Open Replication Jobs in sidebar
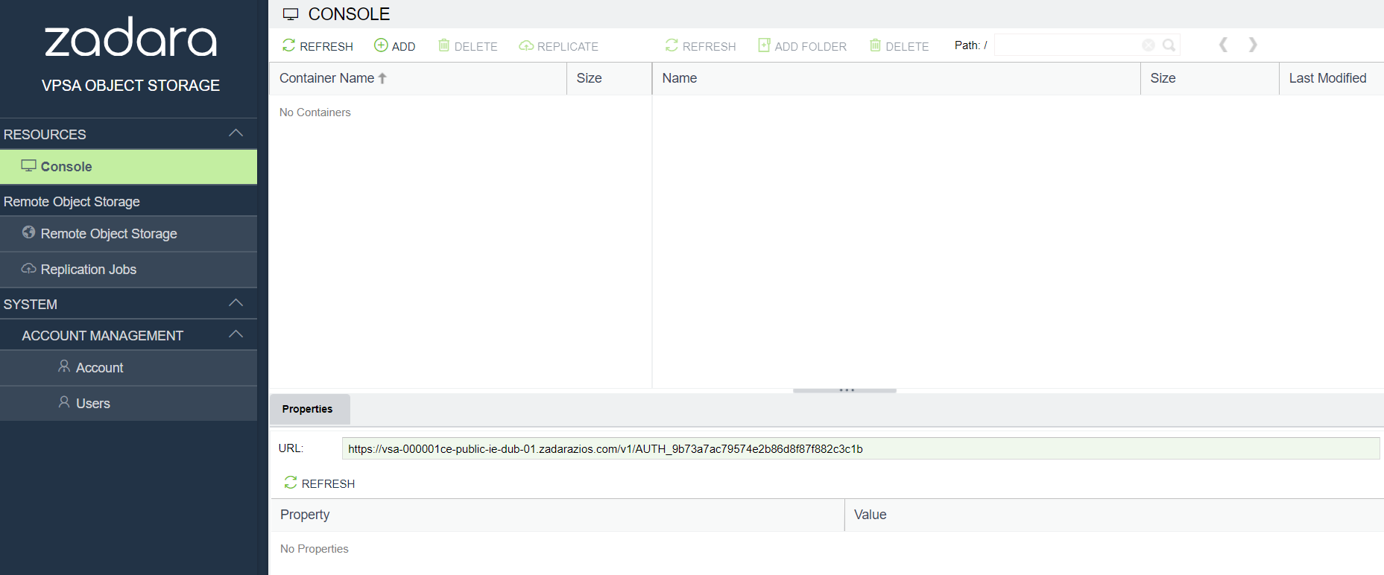This screenshot has width=1384, height=575. coord(128,270)
